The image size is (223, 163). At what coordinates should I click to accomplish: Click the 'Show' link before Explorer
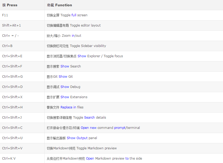pos(82,56)
